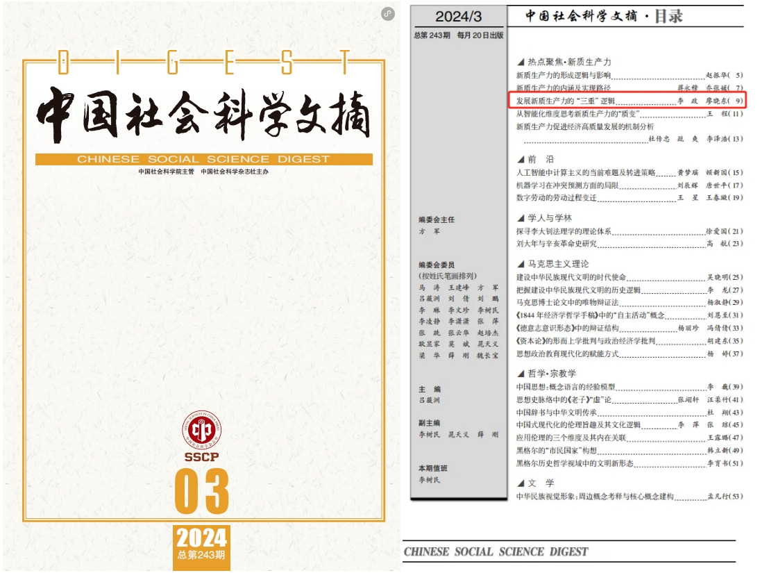The width and height of the screenshot is (760, 573).
Task: Click the triangle beside 热点聚焦·新质生产力
Action: coord(521,62)
